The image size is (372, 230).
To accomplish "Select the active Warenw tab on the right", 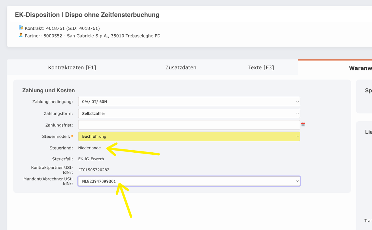I will coord(360,68).
